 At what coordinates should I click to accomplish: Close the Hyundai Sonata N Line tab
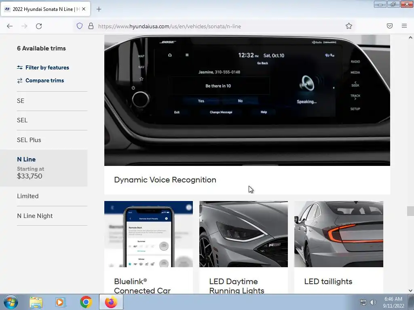point(84,9)
